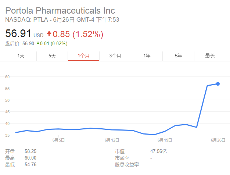
Task: Click the 盘后价 56.90 after-hours price
Action: 28,44
